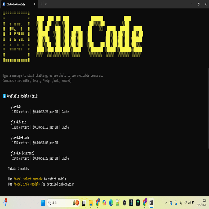Click the active Terminal icon in taskbar

pyautogui.click(x=151, y=203)
